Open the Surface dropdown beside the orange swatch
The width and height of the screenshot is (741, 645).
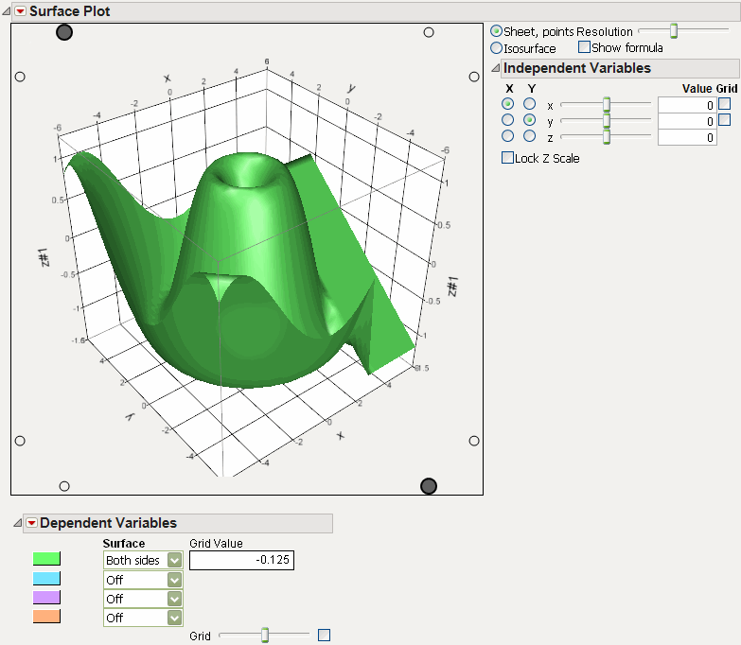pyautogui.click(x=174, y=618)
